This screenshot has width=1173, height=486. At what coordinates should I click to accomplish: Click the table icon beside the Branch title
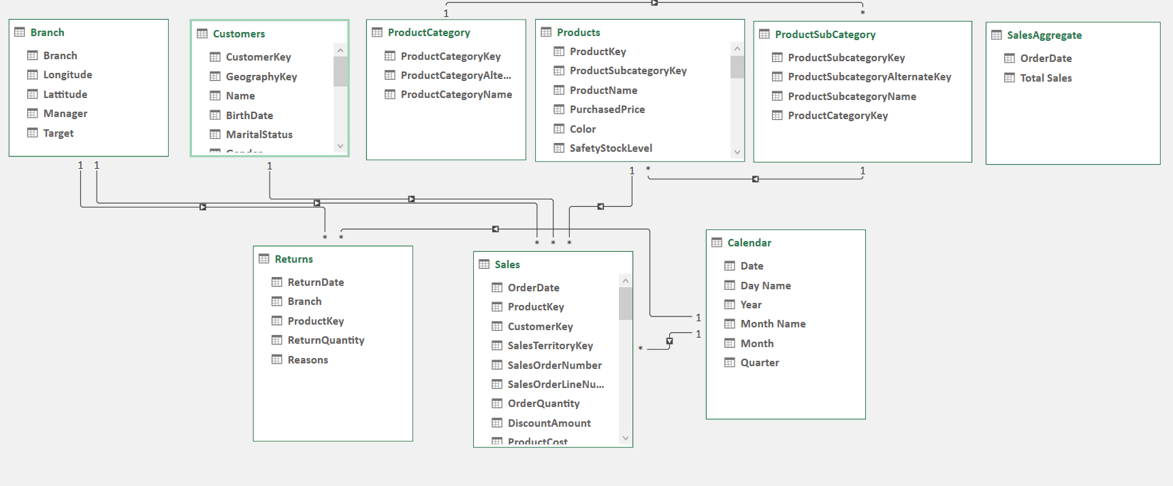coord(20,32)
